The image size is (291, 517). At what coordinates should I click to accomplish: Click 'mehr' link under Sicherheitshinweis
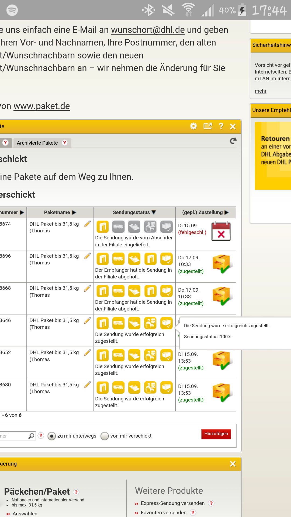[x=261, y=91]
